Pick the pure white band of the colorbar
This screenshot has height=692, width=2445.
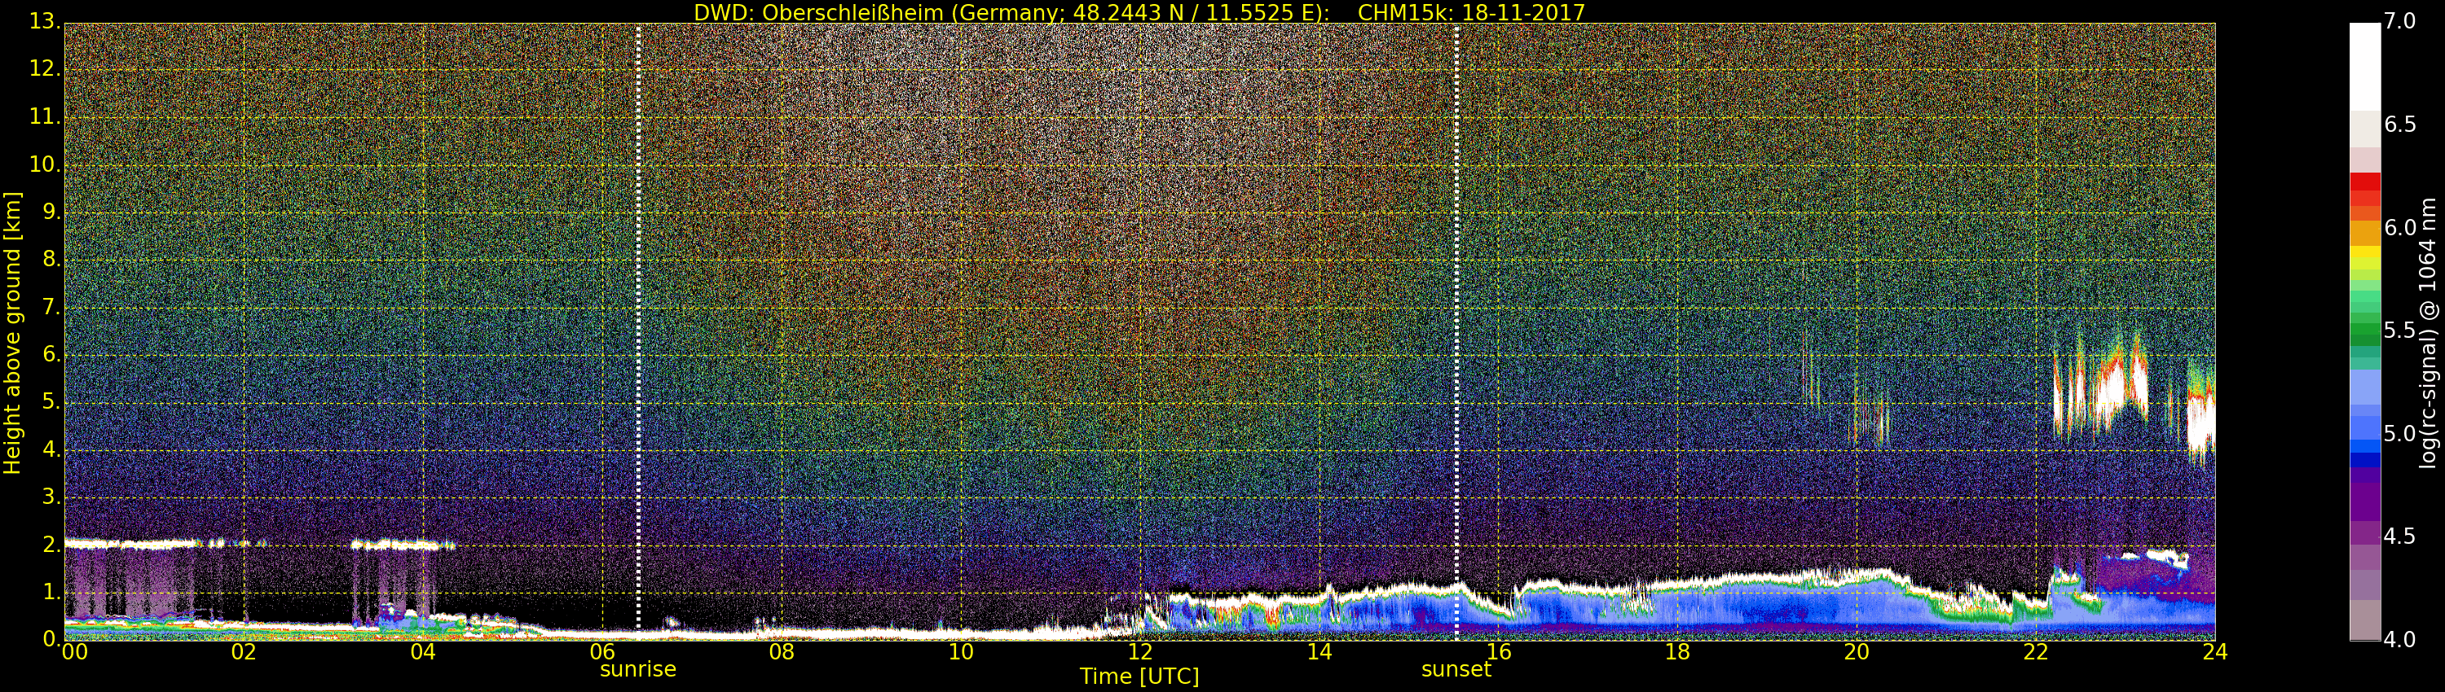tap(2364, 67)
